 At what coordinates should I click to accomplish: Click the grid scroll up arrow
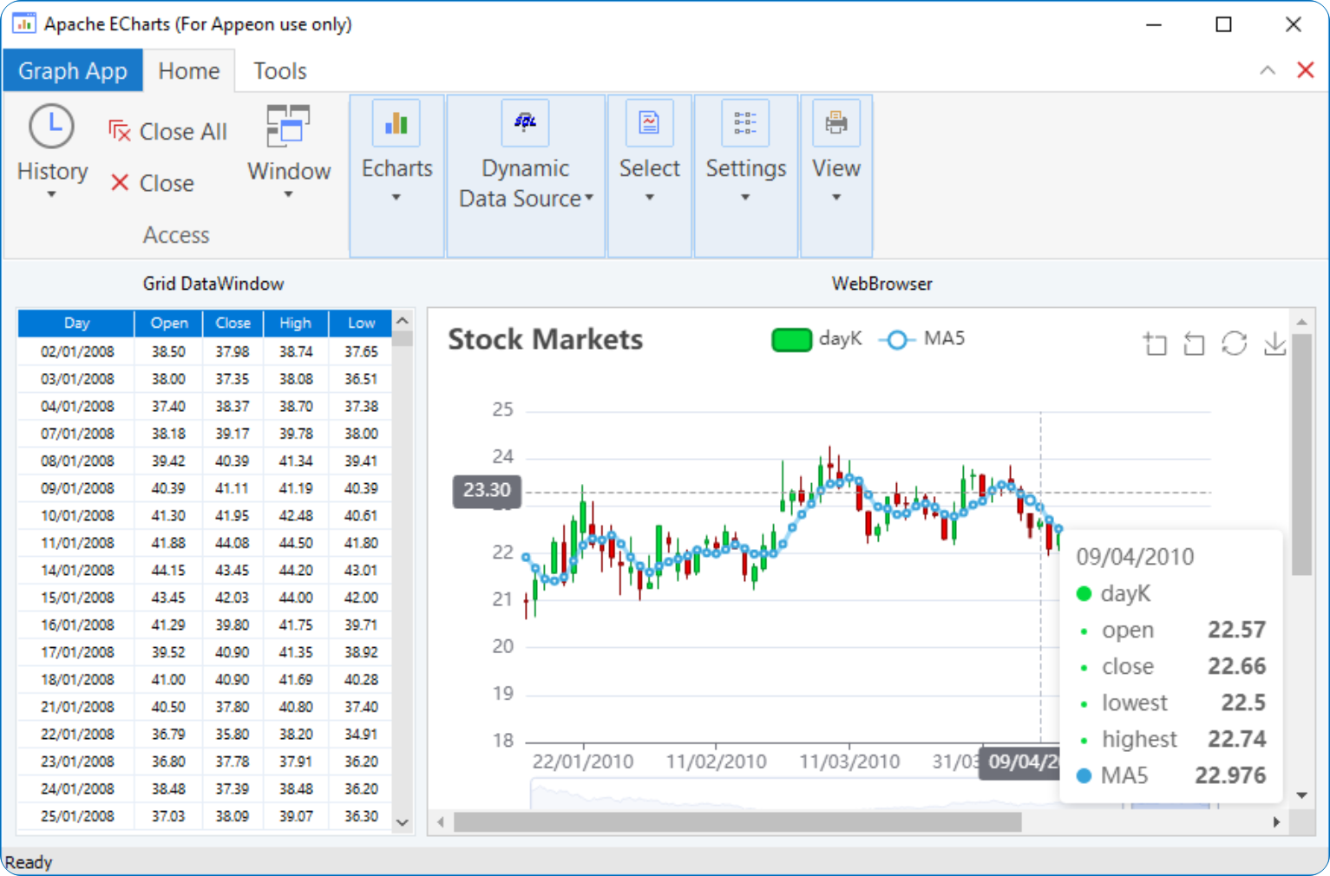[403, 321]
